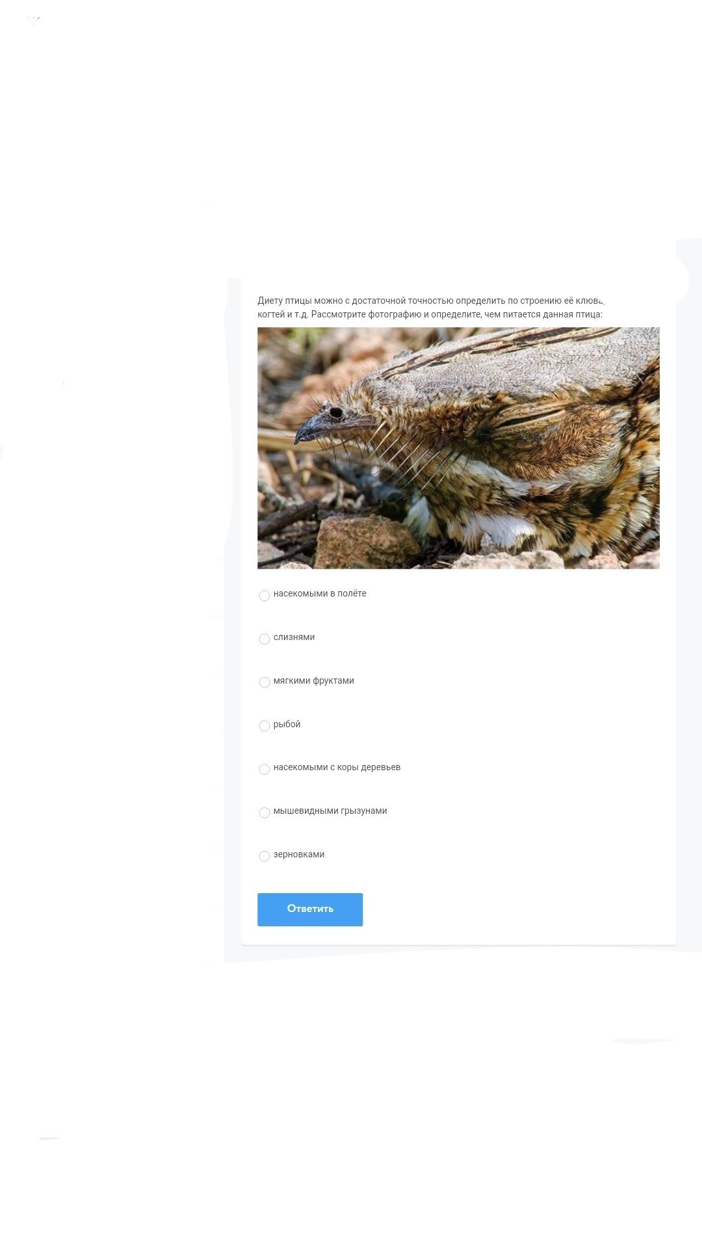The width and height of the screenshot is (702, 1249).
Task: Submit answer with the 'Ответить' button
Action: [310, 909]
